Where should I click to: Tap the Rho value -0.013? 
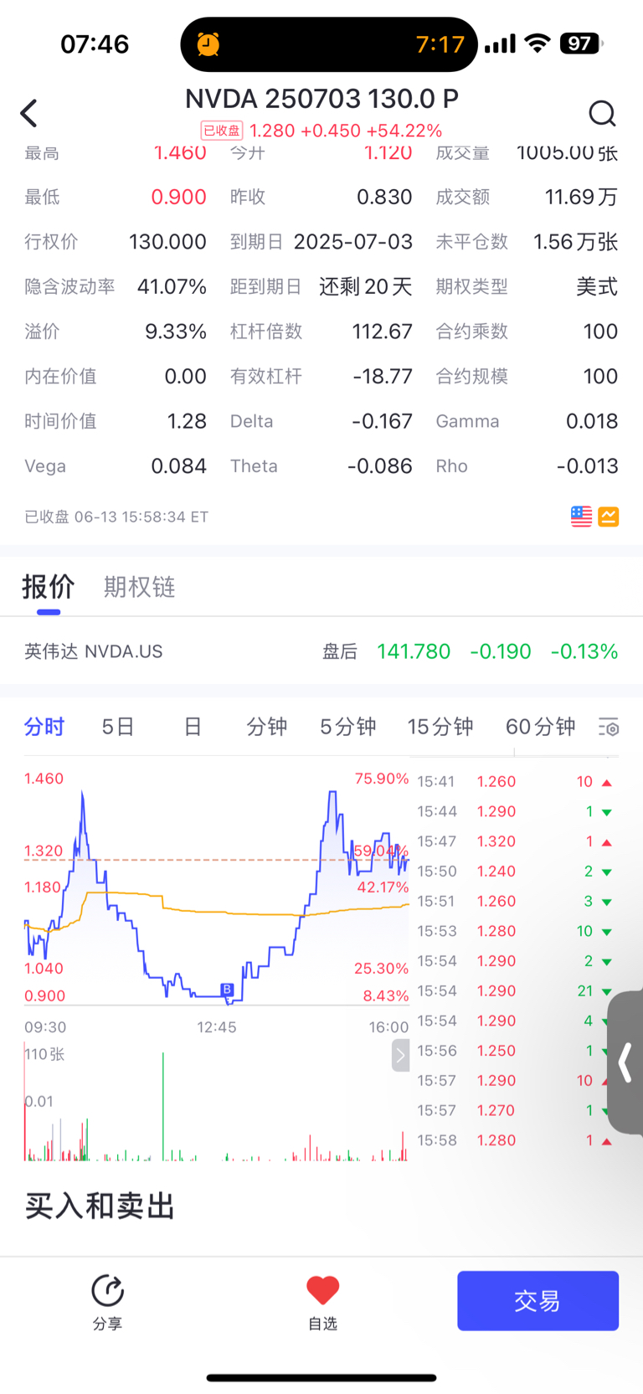click(x=587, y=466)
